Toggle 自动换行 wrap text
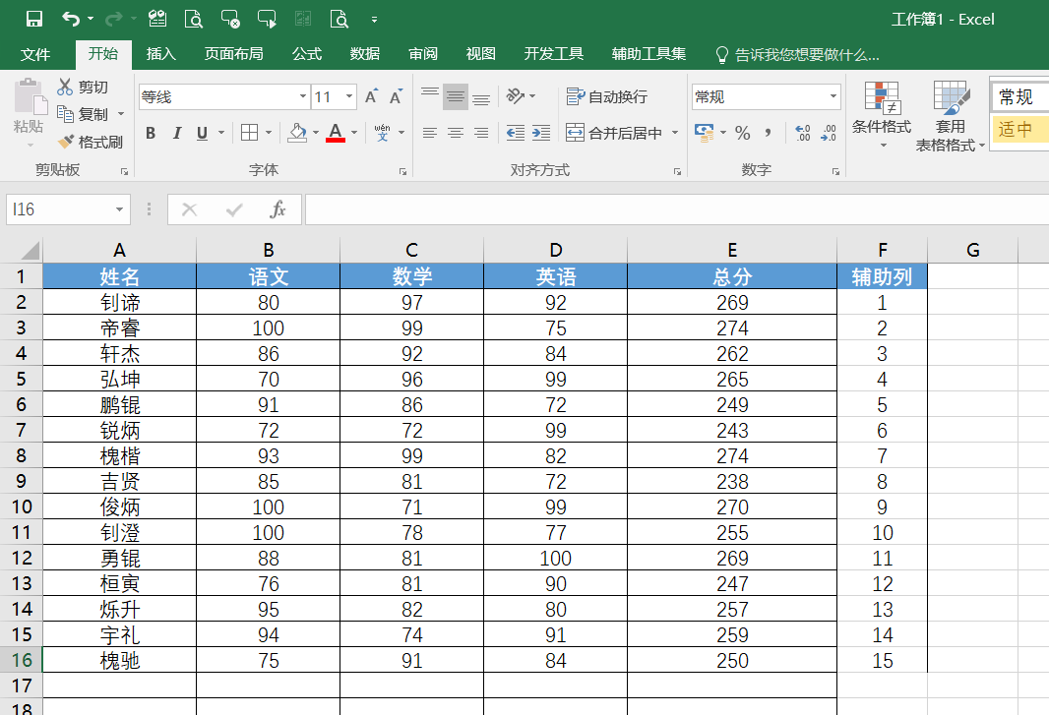This screenshot has width=1049, height=715. click(607, 97)
